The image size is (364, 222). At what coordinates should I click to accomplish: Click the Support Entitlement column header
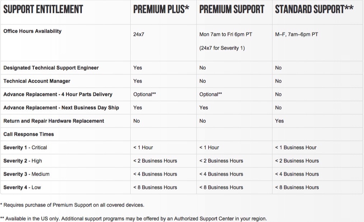coord(43,9)
